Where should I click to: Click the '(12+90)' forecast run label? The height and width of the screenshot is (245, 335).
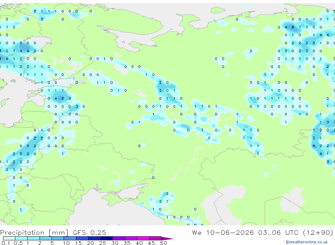[318, 232]
